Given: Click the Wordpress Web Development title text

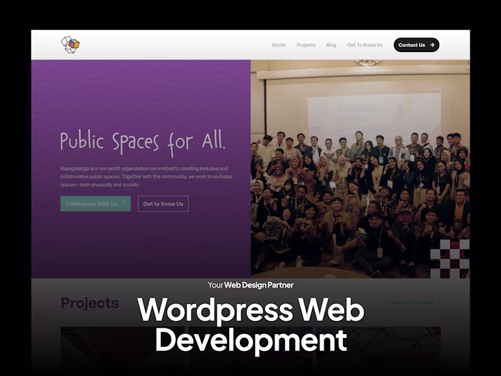Looking at the screenshot, I should pos(250,324).
